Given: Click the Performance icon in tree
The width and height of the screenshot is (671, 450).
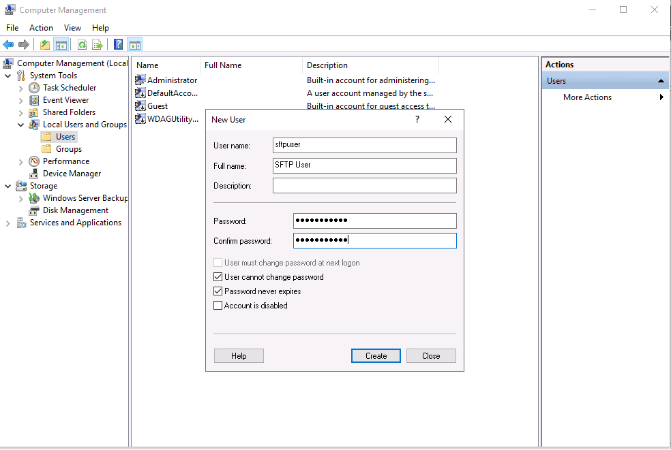Looking at the screenshot, I should coord(34,161).
